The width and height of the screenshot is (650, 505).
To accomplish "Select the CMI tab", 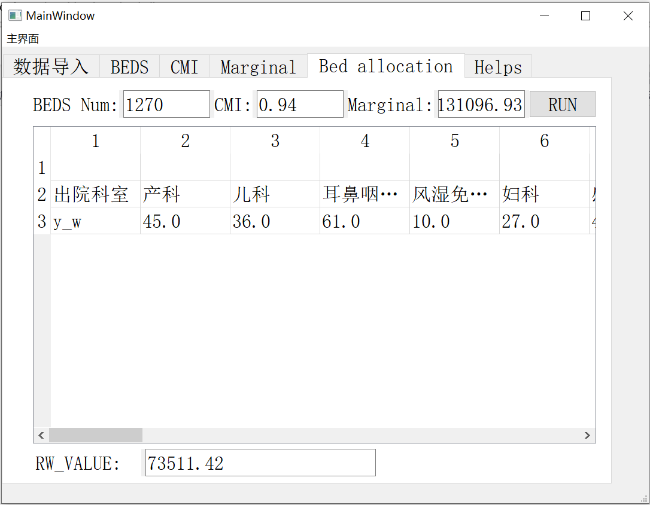I will point(184,66).
